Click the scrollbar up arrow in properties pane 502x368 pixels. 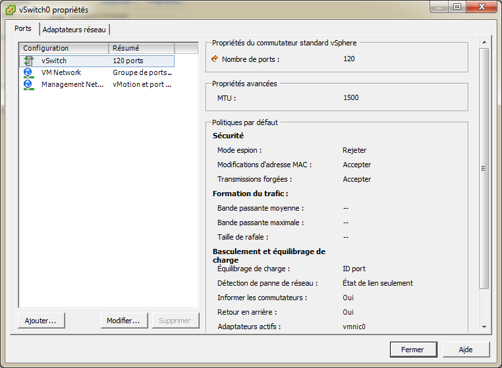point(484,42)
